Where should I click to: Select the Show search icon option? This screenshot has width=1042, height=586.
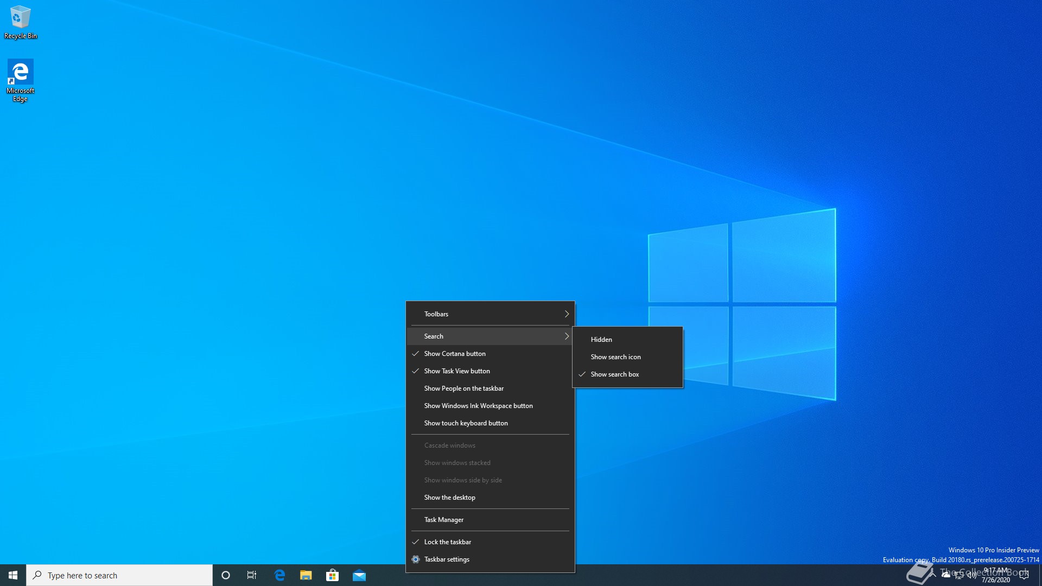[615, 357]
